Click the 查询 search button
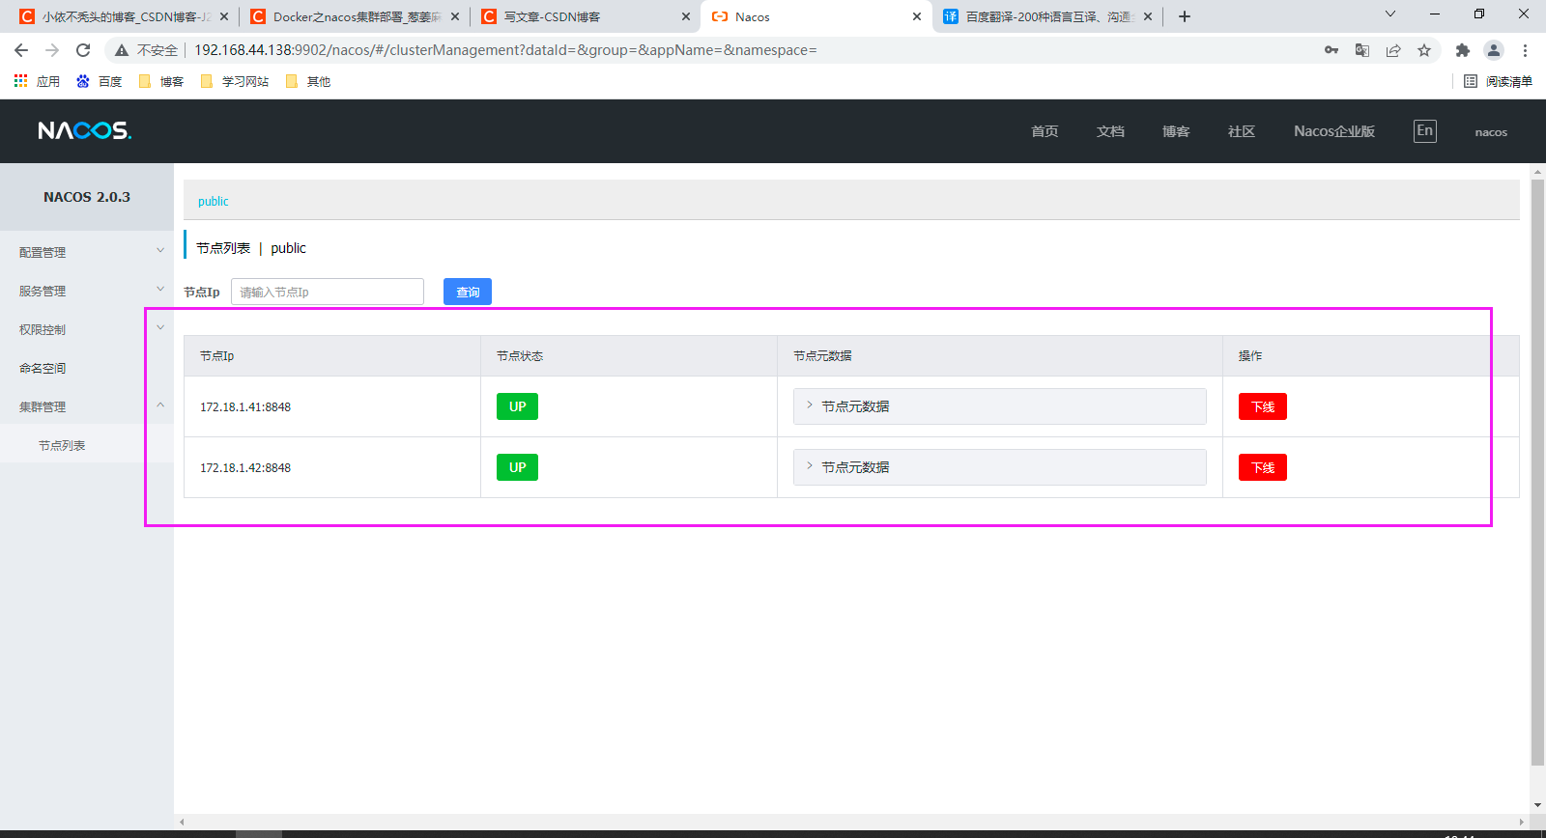 point(468,292)
